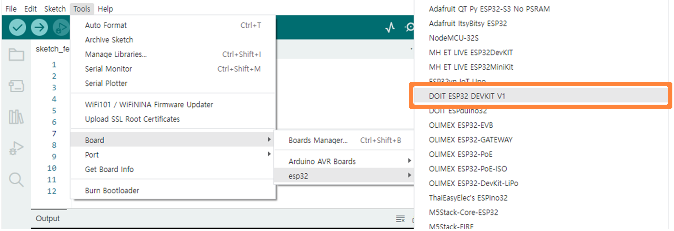Select Upload SSL Root Certificates
Image resolution: width=674 pixels, height=231 pixels.
[x=173, y=119]
